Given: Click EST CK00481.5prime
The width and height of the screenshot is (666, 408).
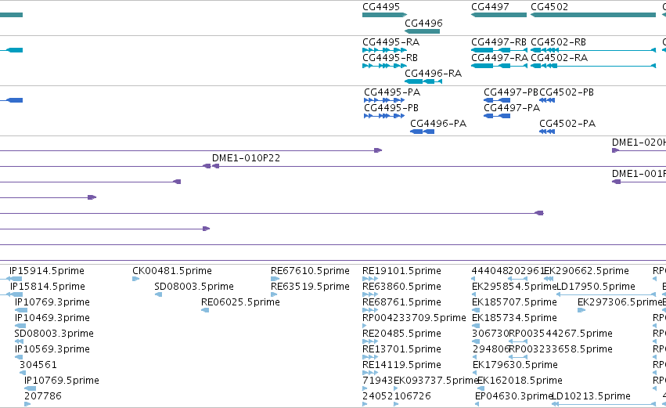Looking at the screenshot, I should pos(172,271).
